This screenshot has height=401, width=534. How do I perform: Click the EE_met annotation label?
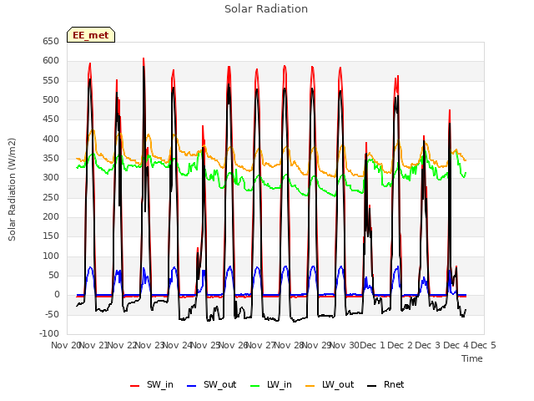click(91, 35)
